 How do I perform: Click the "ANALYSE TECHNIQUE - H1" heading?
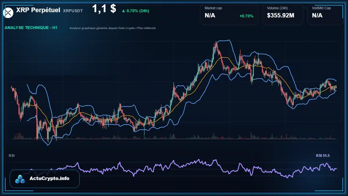click(x=31, y=28)
